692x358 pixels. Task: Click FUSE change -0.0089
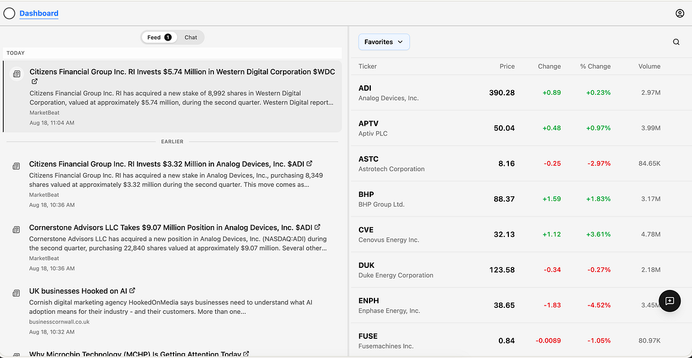pyautogui.click(x=548, y=340)
